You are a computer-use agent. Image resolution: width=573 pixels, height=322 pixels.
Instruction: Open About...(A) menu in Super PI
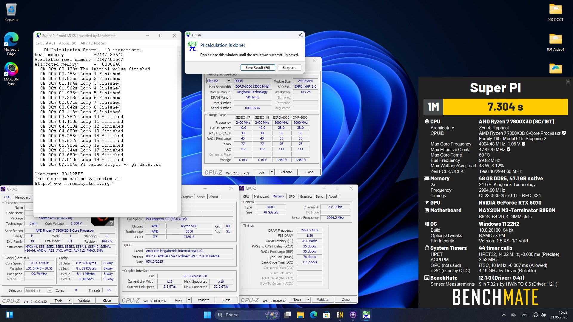click(68, 43)
